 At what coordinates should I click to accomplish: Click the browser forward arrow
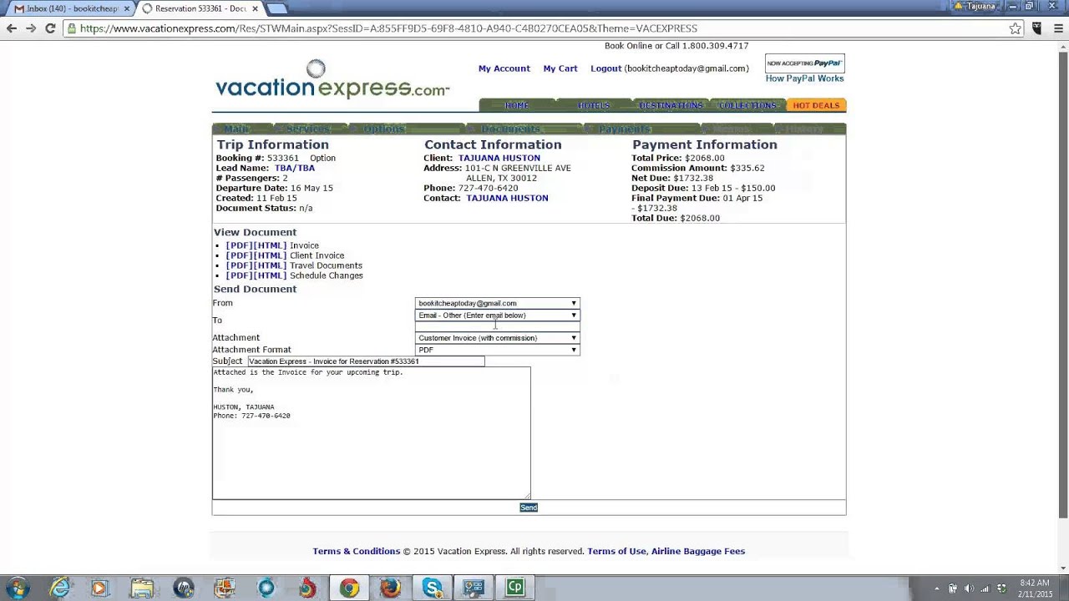point(31,28)
